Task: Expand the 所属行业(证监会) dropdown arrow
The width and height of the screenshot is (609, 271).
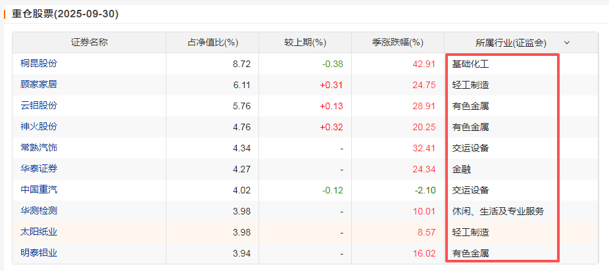Action: coord(567,43)
